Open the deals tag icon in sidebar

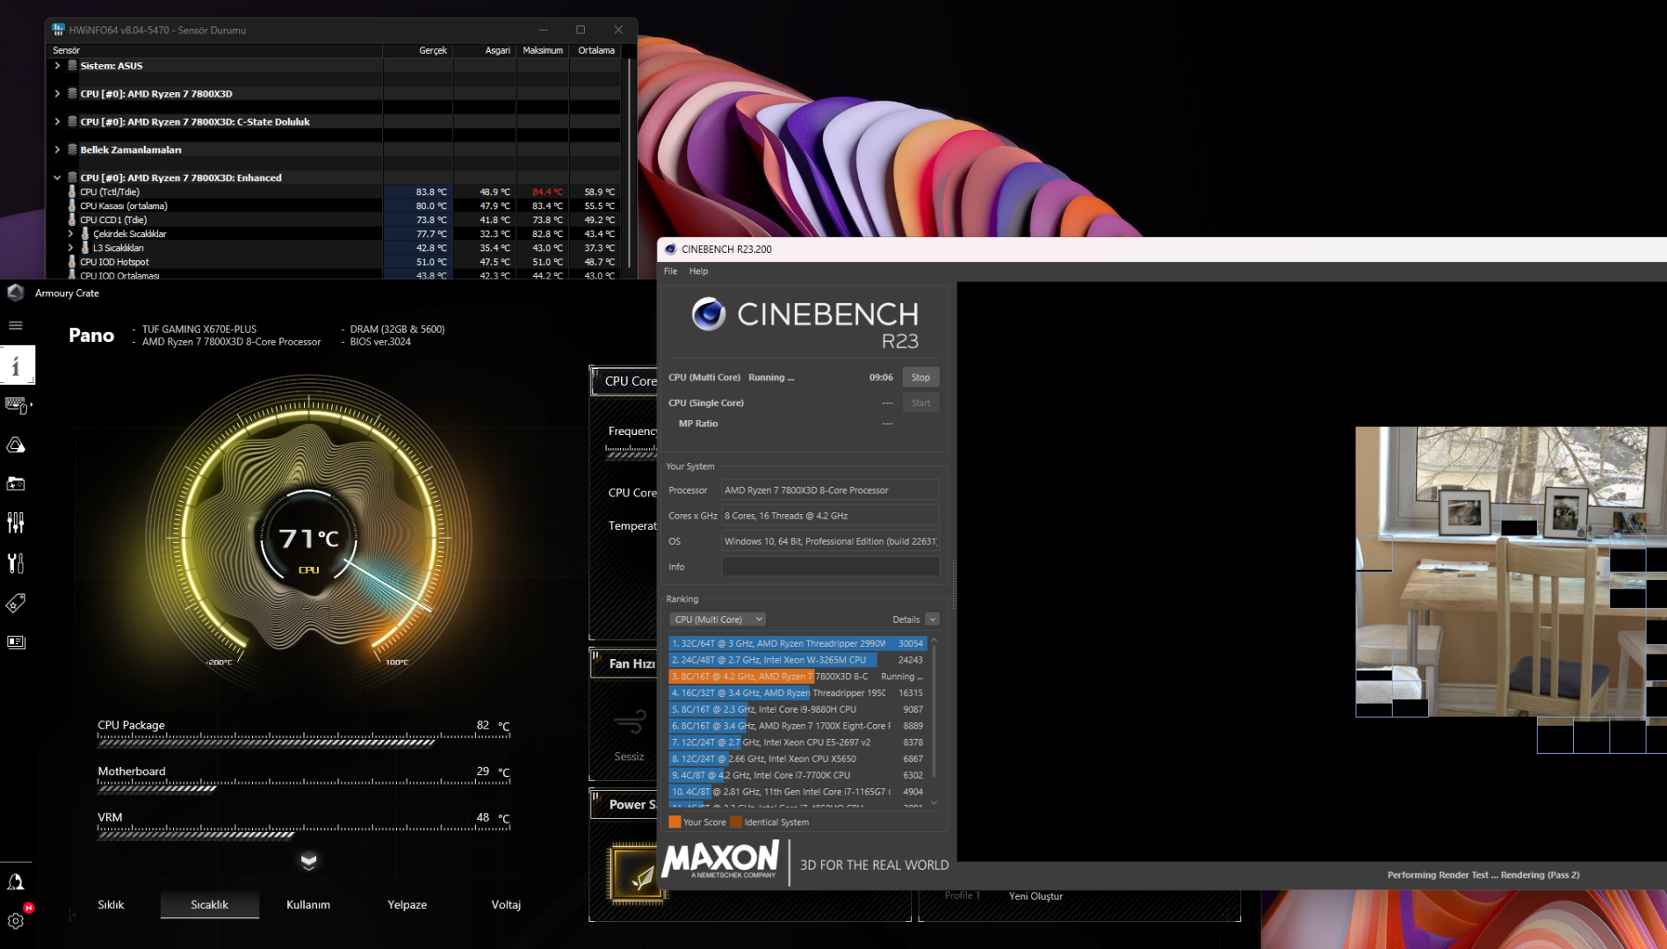pos(16,603)
